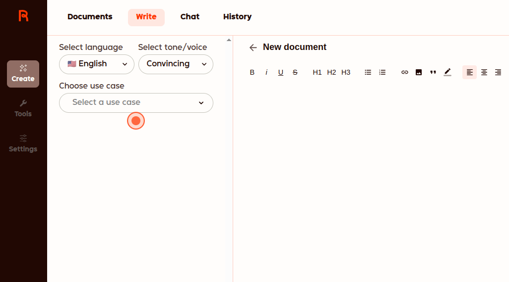Image resolution: width=509 pixels, height=282 pixels.
Task: Toggle italic text formatting
Action: (266, 72)
